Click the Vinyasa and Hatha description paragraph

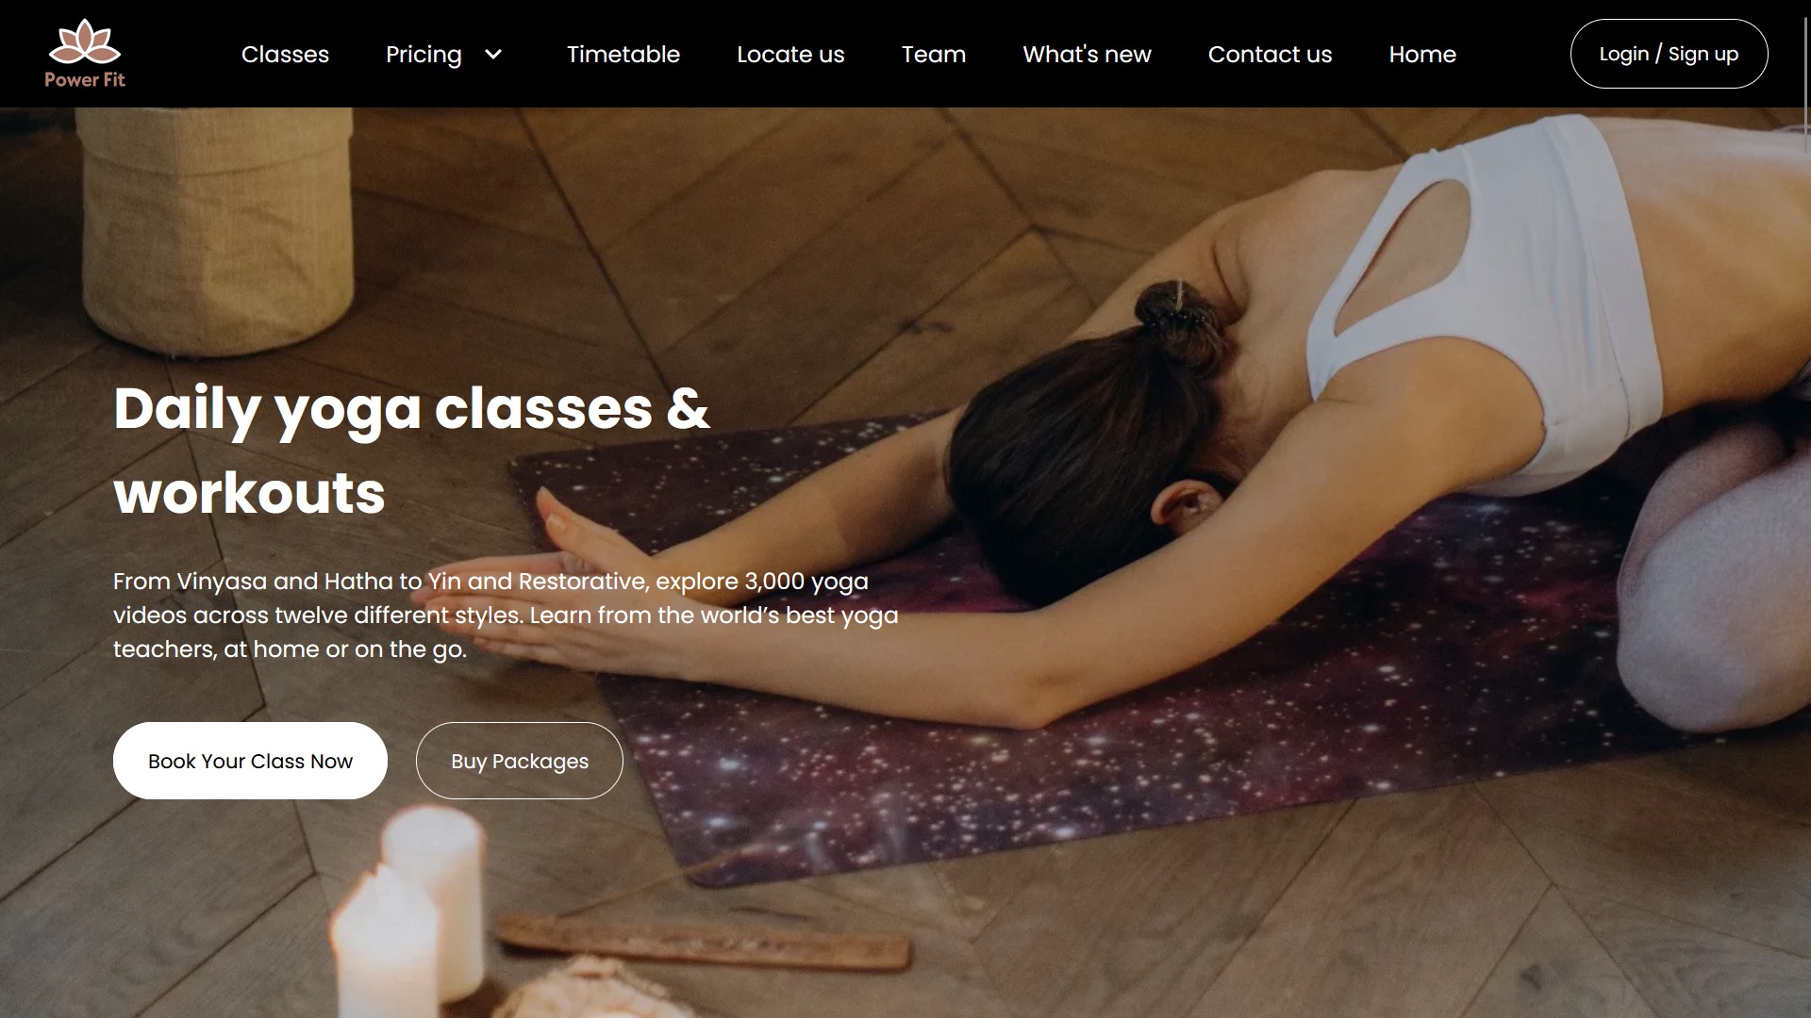506,616
